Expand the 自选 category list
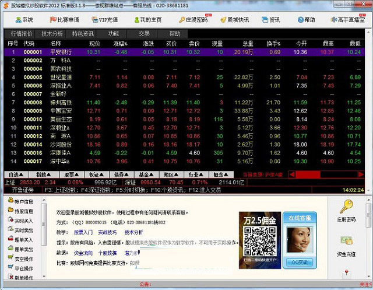This screenshot has height=290, width=373. (16, 174)
